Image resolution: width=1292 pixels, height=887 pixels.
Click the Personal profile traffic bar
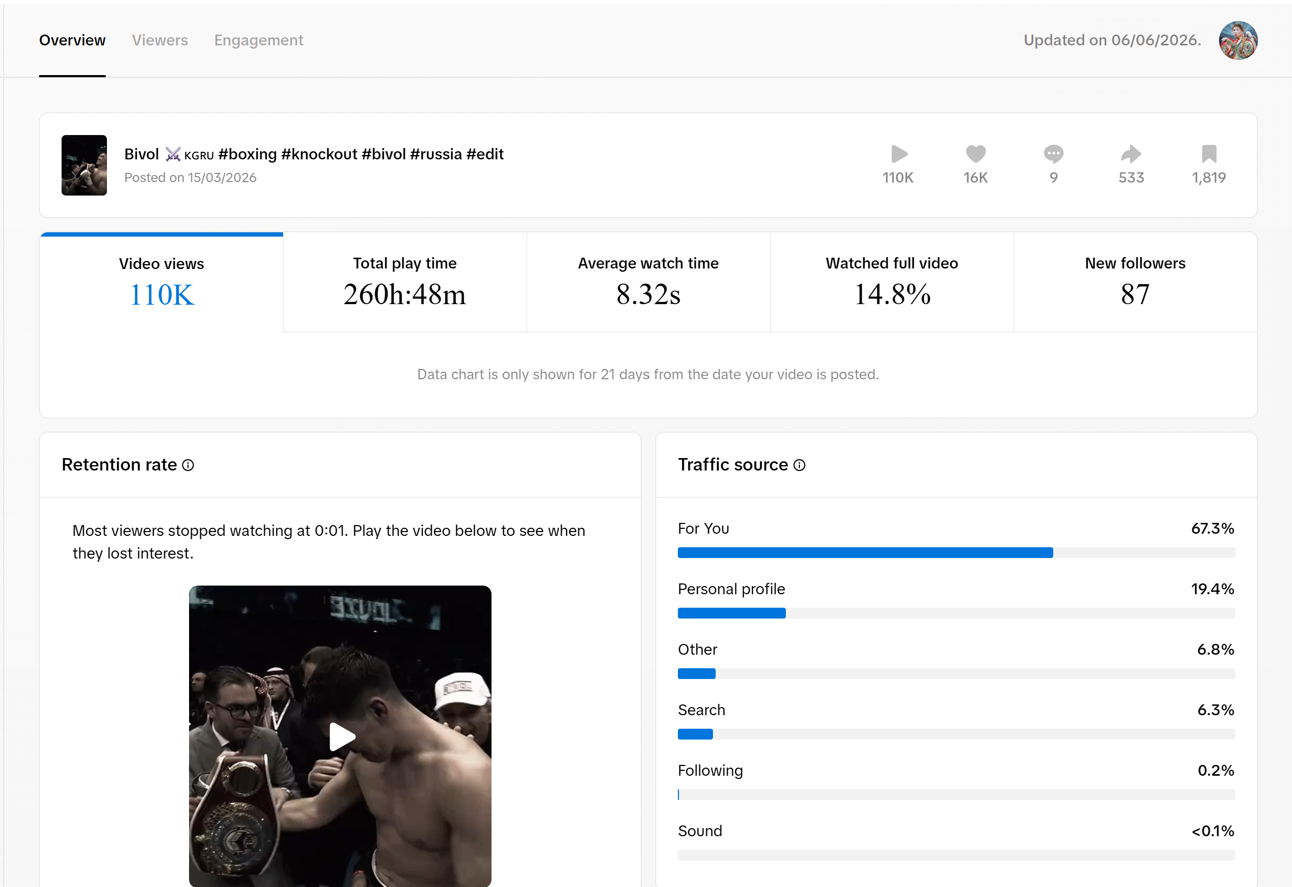[x=956, y=614]
